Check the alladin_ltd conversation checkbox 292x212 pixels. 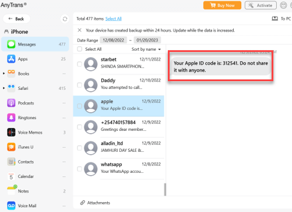79,148
